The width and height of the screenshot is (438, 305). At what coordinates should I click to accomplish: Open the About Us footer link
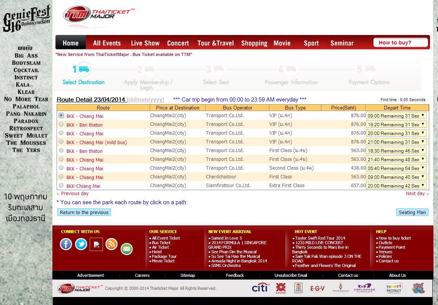coord(397,275)
